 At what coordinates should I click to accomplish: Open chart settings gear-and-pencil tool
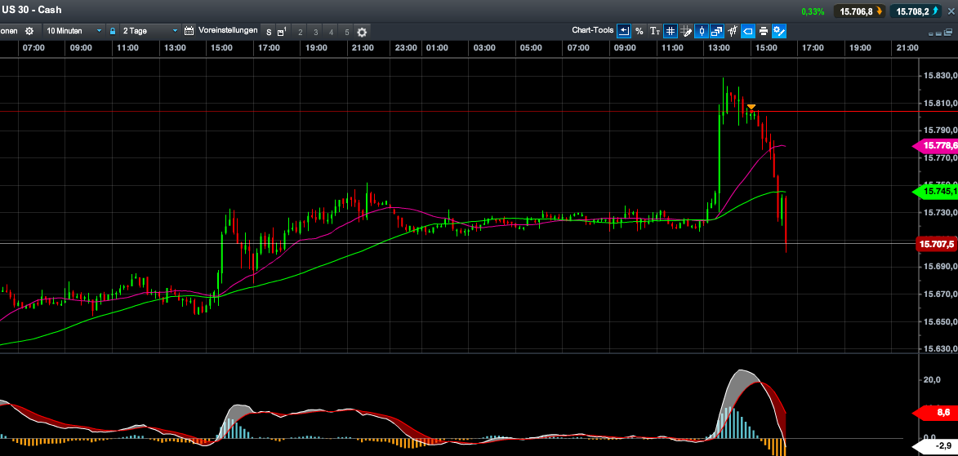point(779,31)
